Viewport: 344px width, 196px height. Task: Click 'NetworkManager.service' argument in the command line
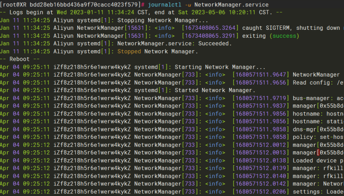[x=232, y=4]
